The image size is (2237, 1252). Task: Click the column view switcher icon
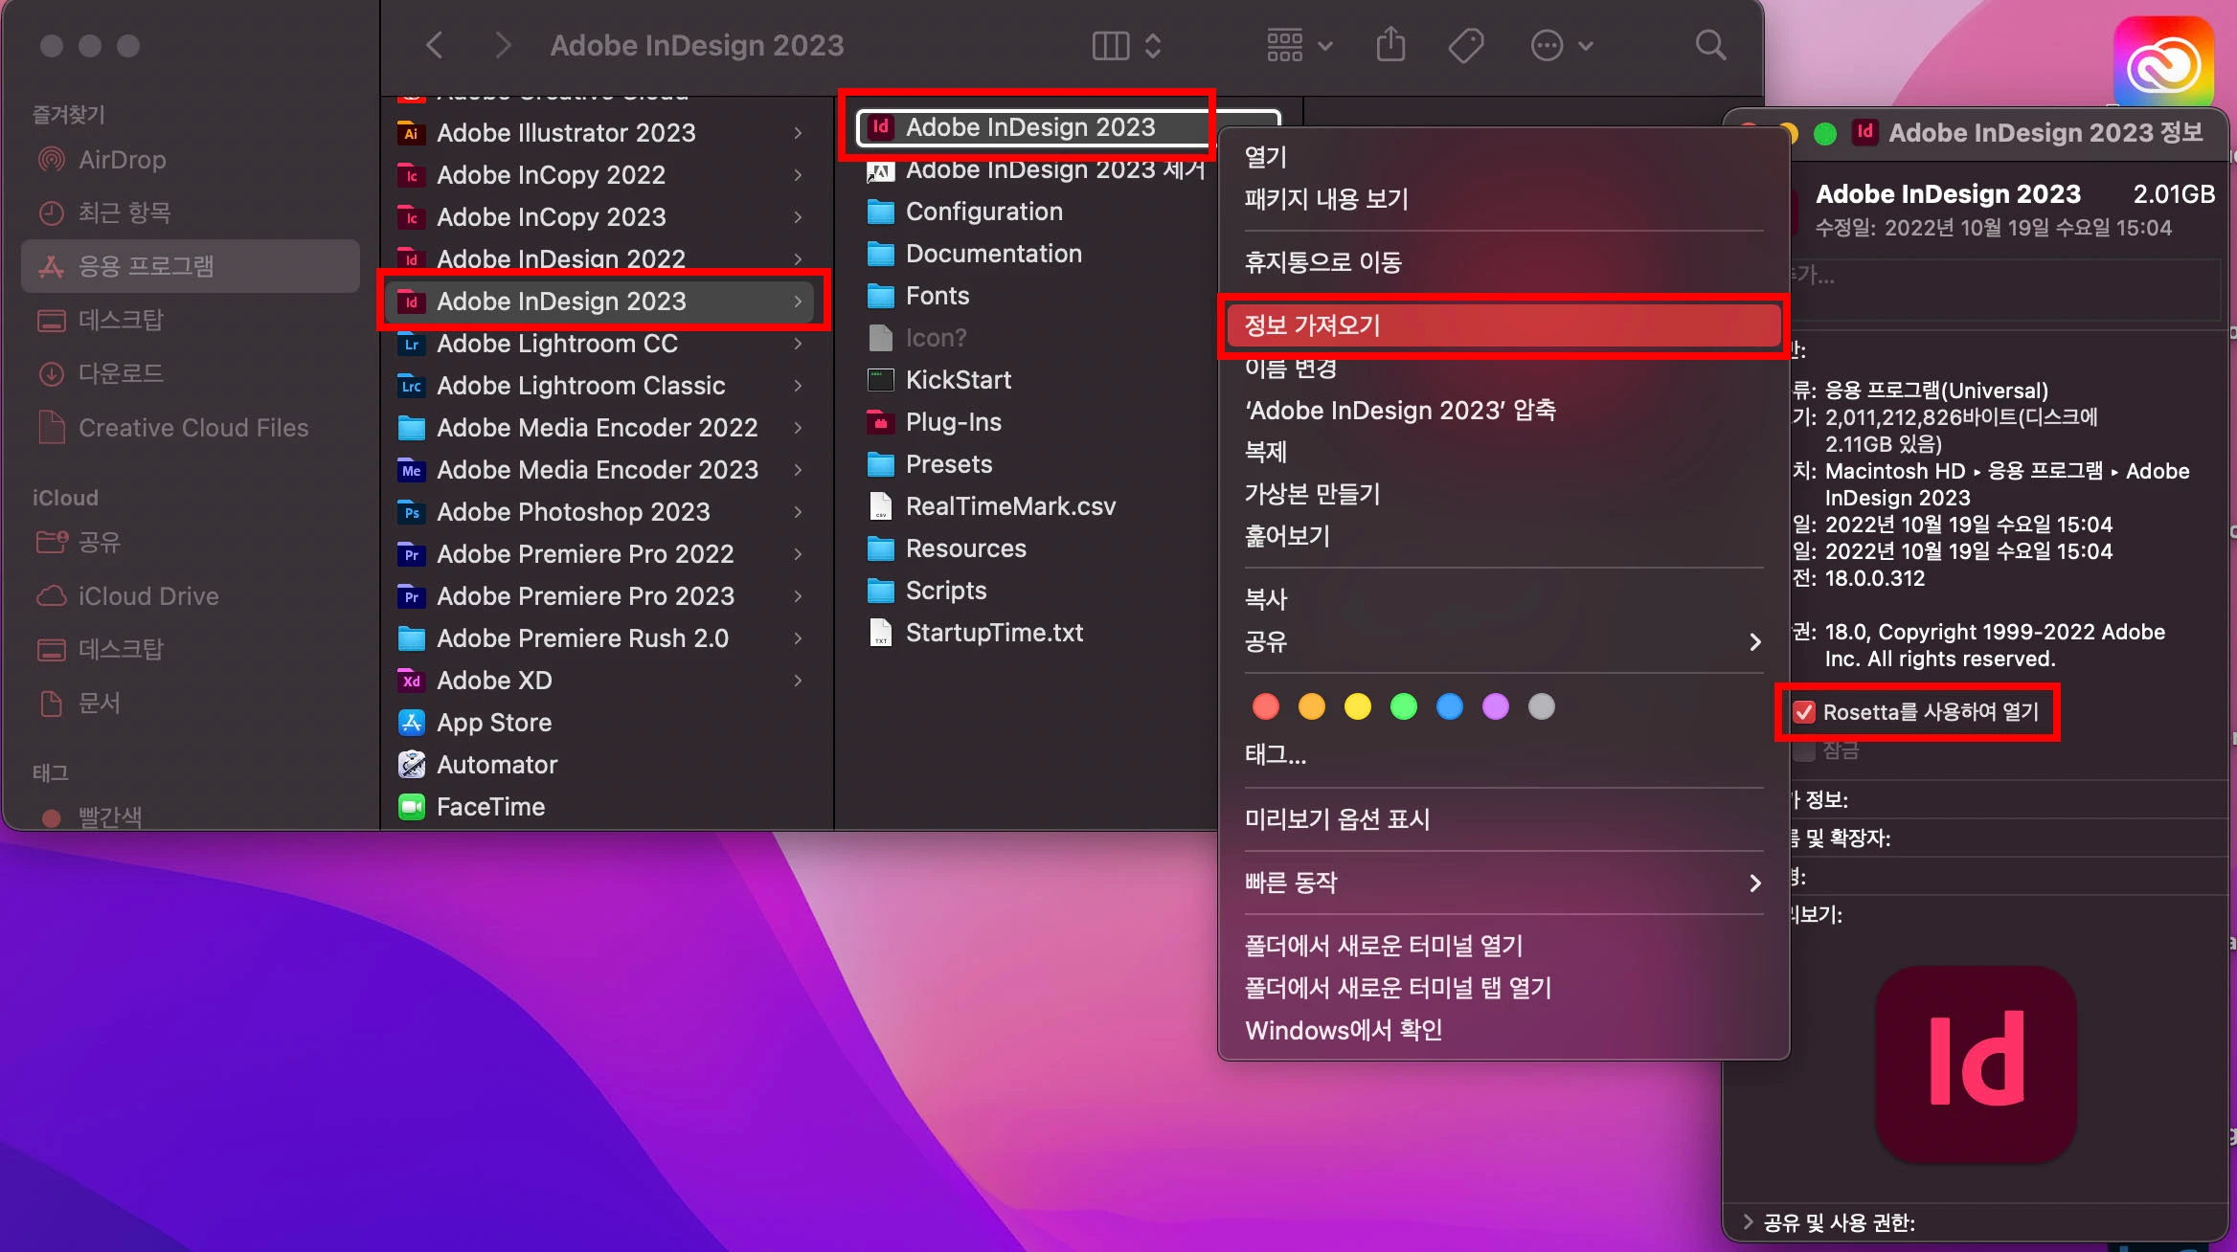coord(1111,45)
